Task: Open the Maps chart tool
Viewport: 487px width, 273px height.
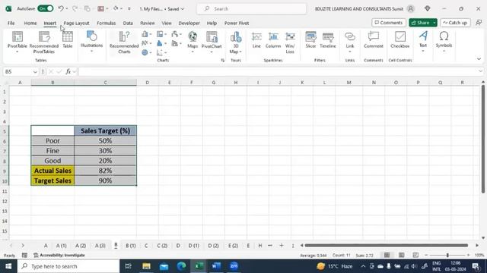Action: pyautogui.click(x=193, y=41)
